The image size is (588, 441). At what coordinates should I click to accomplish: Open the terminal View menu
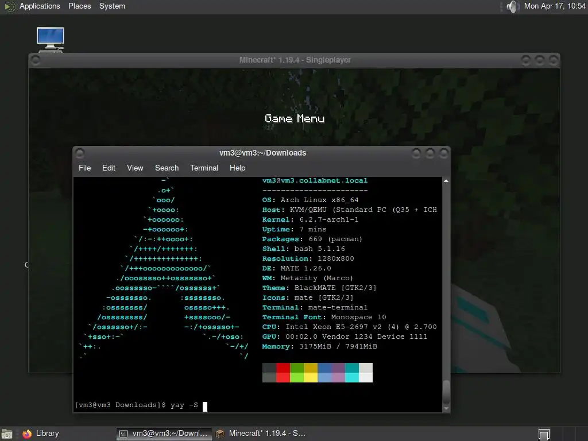[135, 168]
